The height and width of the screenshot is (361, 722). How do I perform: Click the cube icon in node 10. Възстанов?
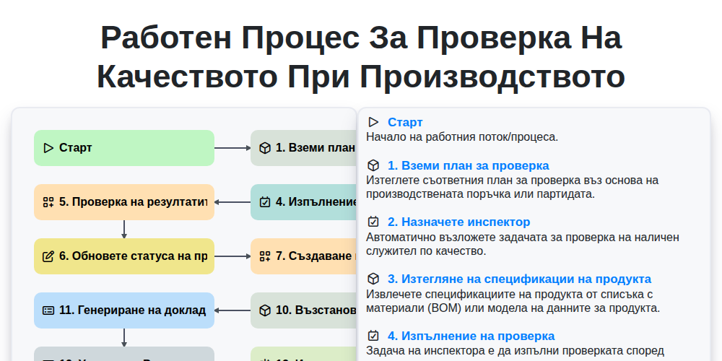tap(265, 310)
